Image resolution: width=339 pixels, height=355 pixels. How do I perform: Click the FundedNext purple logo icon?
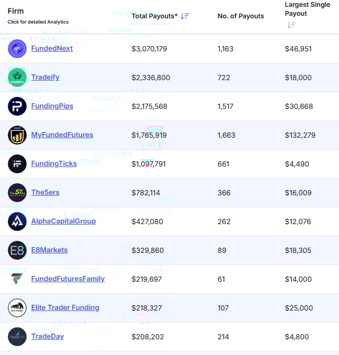[17, 49]
